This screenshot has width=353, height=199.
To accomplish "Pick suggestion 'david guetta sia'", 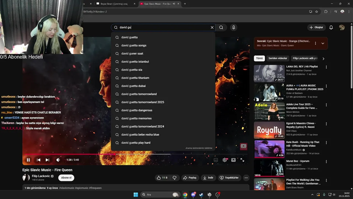I will [x=163, y=70].
